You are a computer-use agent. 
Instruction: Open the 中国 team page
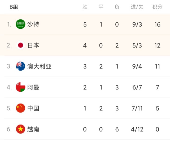pyautogui.click(x=33, y=108)
